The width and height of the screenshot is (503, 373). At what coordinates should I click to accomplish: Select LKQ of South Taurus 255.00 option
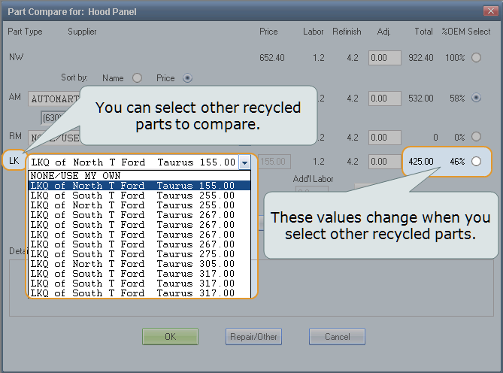(132, 196)
